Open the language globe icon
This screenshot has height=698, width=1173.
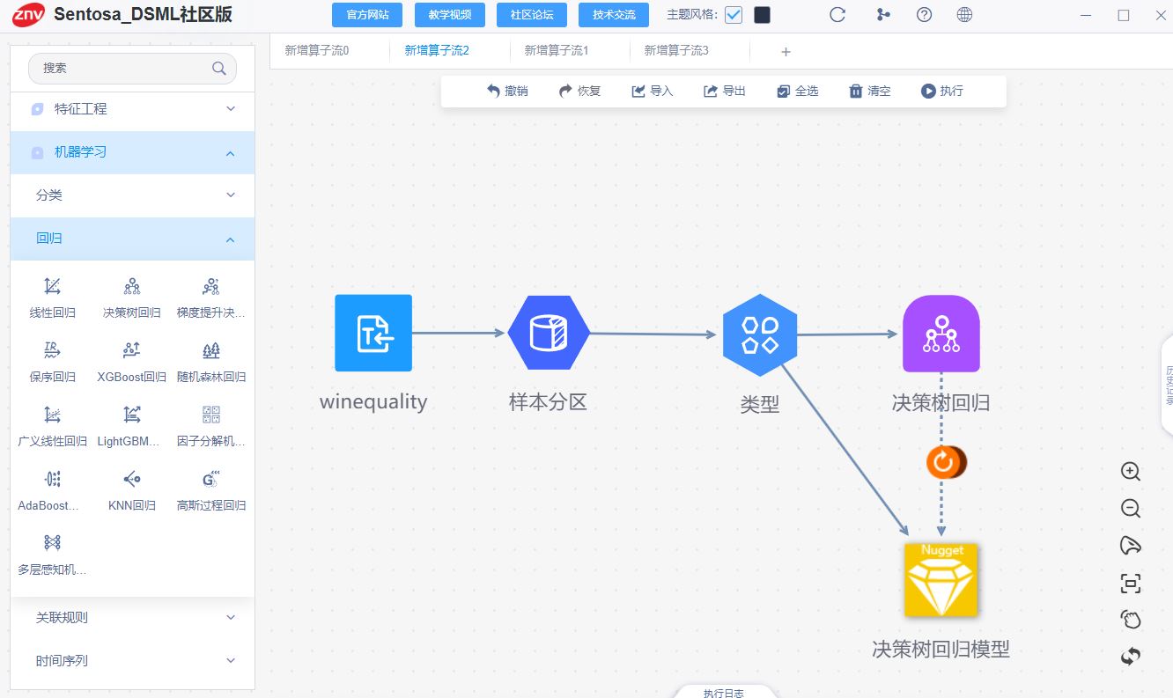coord(964,15)
